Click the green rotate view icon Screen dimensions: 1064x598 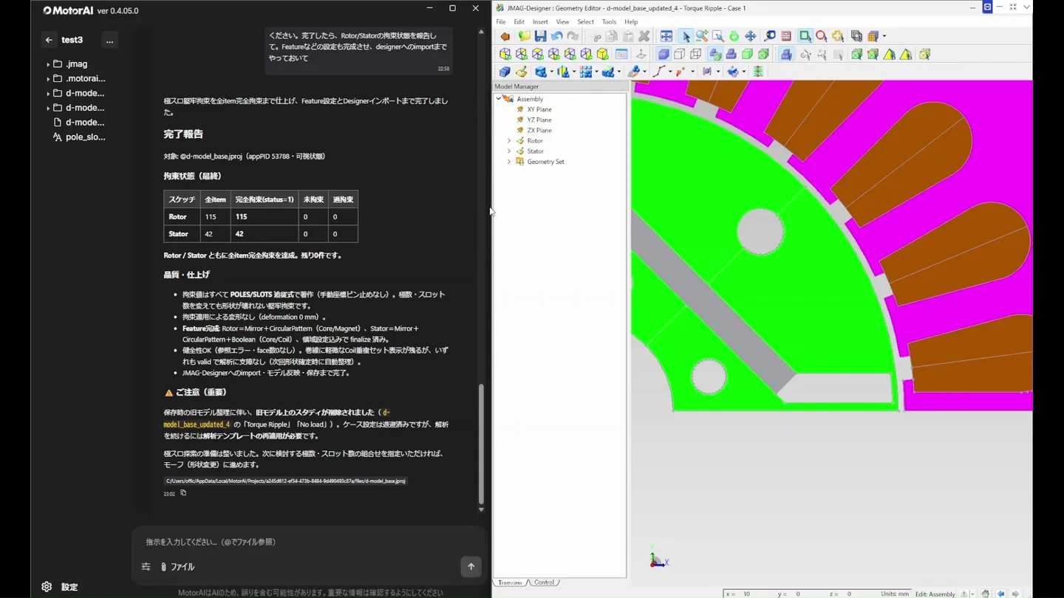point(734,36)
